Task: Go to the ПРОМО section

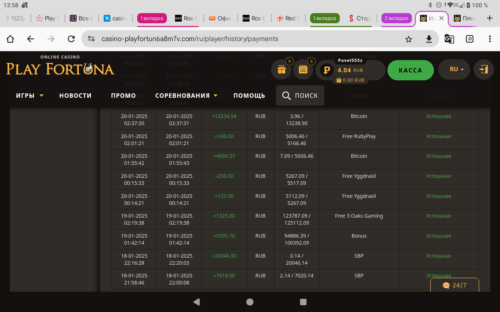Action: (123, 96)
